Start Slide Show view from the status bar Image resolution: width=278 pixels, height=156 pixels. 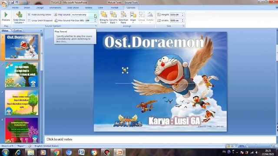236,146
